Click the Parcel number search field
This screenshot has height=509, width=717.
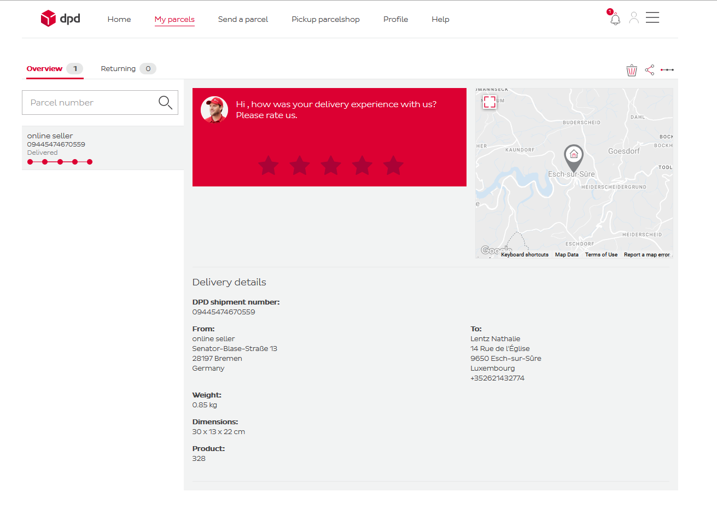coord(90,103)
